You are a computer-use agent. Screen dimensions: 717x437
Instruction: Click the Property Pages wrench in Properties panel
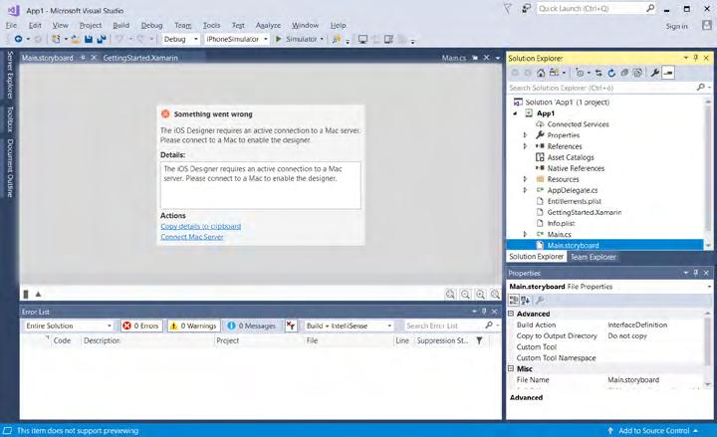[540, 301]
